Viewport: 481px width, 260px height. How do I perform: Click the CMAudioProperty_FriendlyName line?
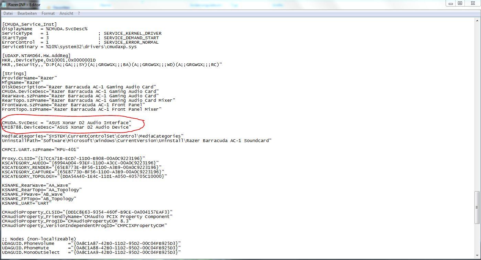click(87, 217)
